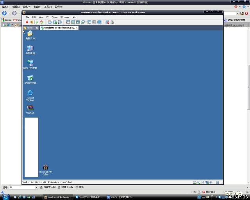Open the snapshot manager toolbar icon
This screenshot has width=250, height=200.
(x=60, y=22)
